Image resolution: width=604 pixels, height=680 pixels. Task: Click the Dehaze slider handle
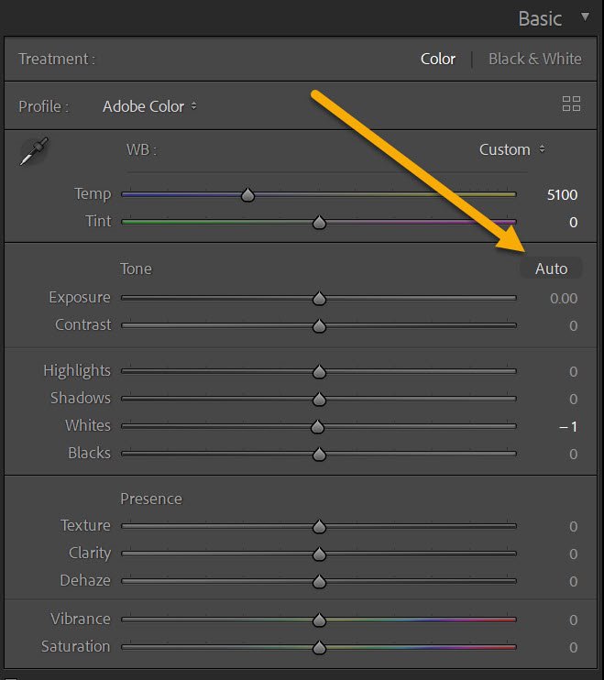[x=319, y=581]
